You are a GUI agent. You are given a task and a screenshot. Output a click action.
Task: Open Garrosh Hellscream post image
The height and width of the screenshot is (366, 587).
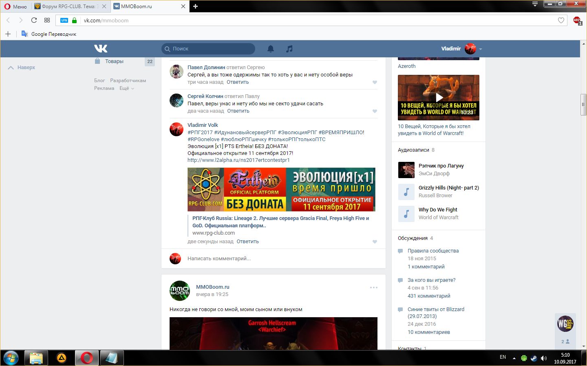(x=274, y=333)
